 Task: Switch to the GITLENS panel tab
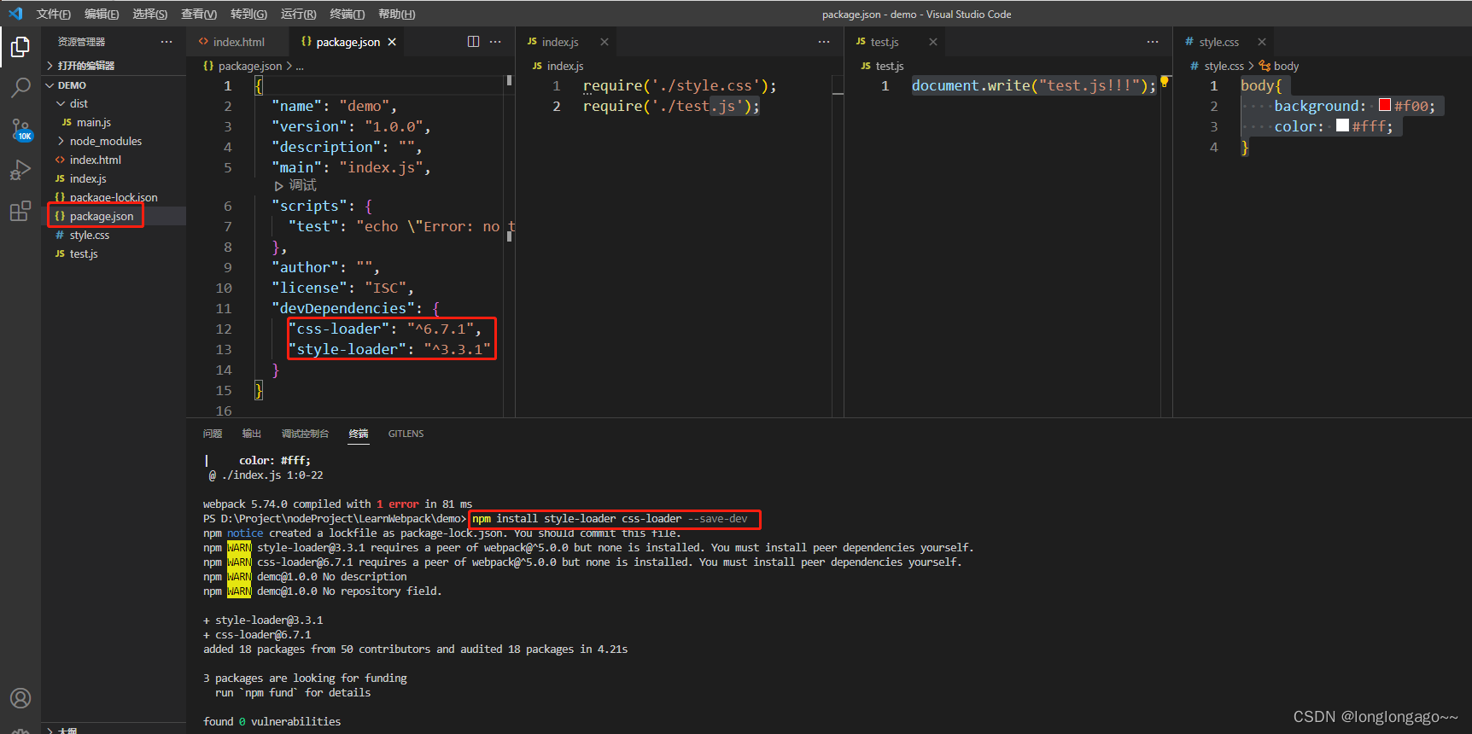tap(406, 434)
